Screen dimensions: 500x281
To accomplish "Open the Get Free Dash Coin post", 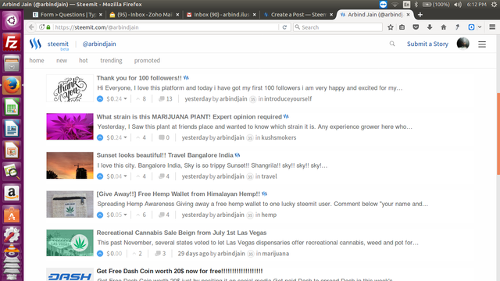I will tap(180, 271).
